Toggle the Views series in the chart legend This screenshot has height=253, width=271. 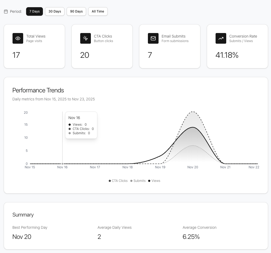point(154,181)
